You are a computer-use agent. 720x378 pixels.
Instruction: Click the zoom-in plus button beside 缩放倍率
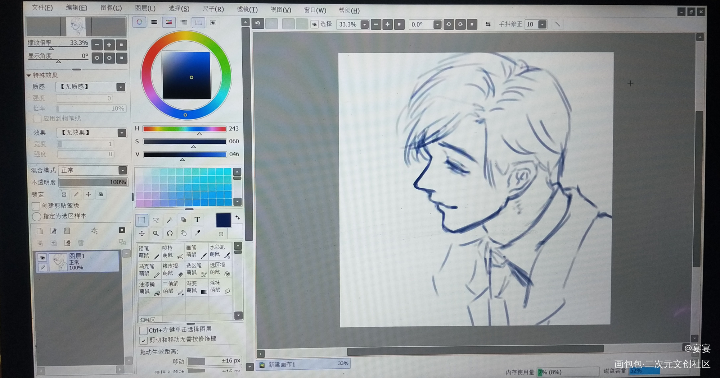109,45
